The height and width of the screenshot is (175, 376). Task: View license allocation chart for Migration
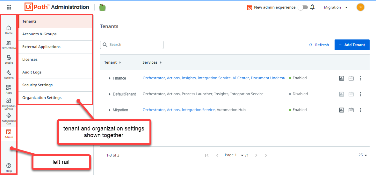[342, 110]
